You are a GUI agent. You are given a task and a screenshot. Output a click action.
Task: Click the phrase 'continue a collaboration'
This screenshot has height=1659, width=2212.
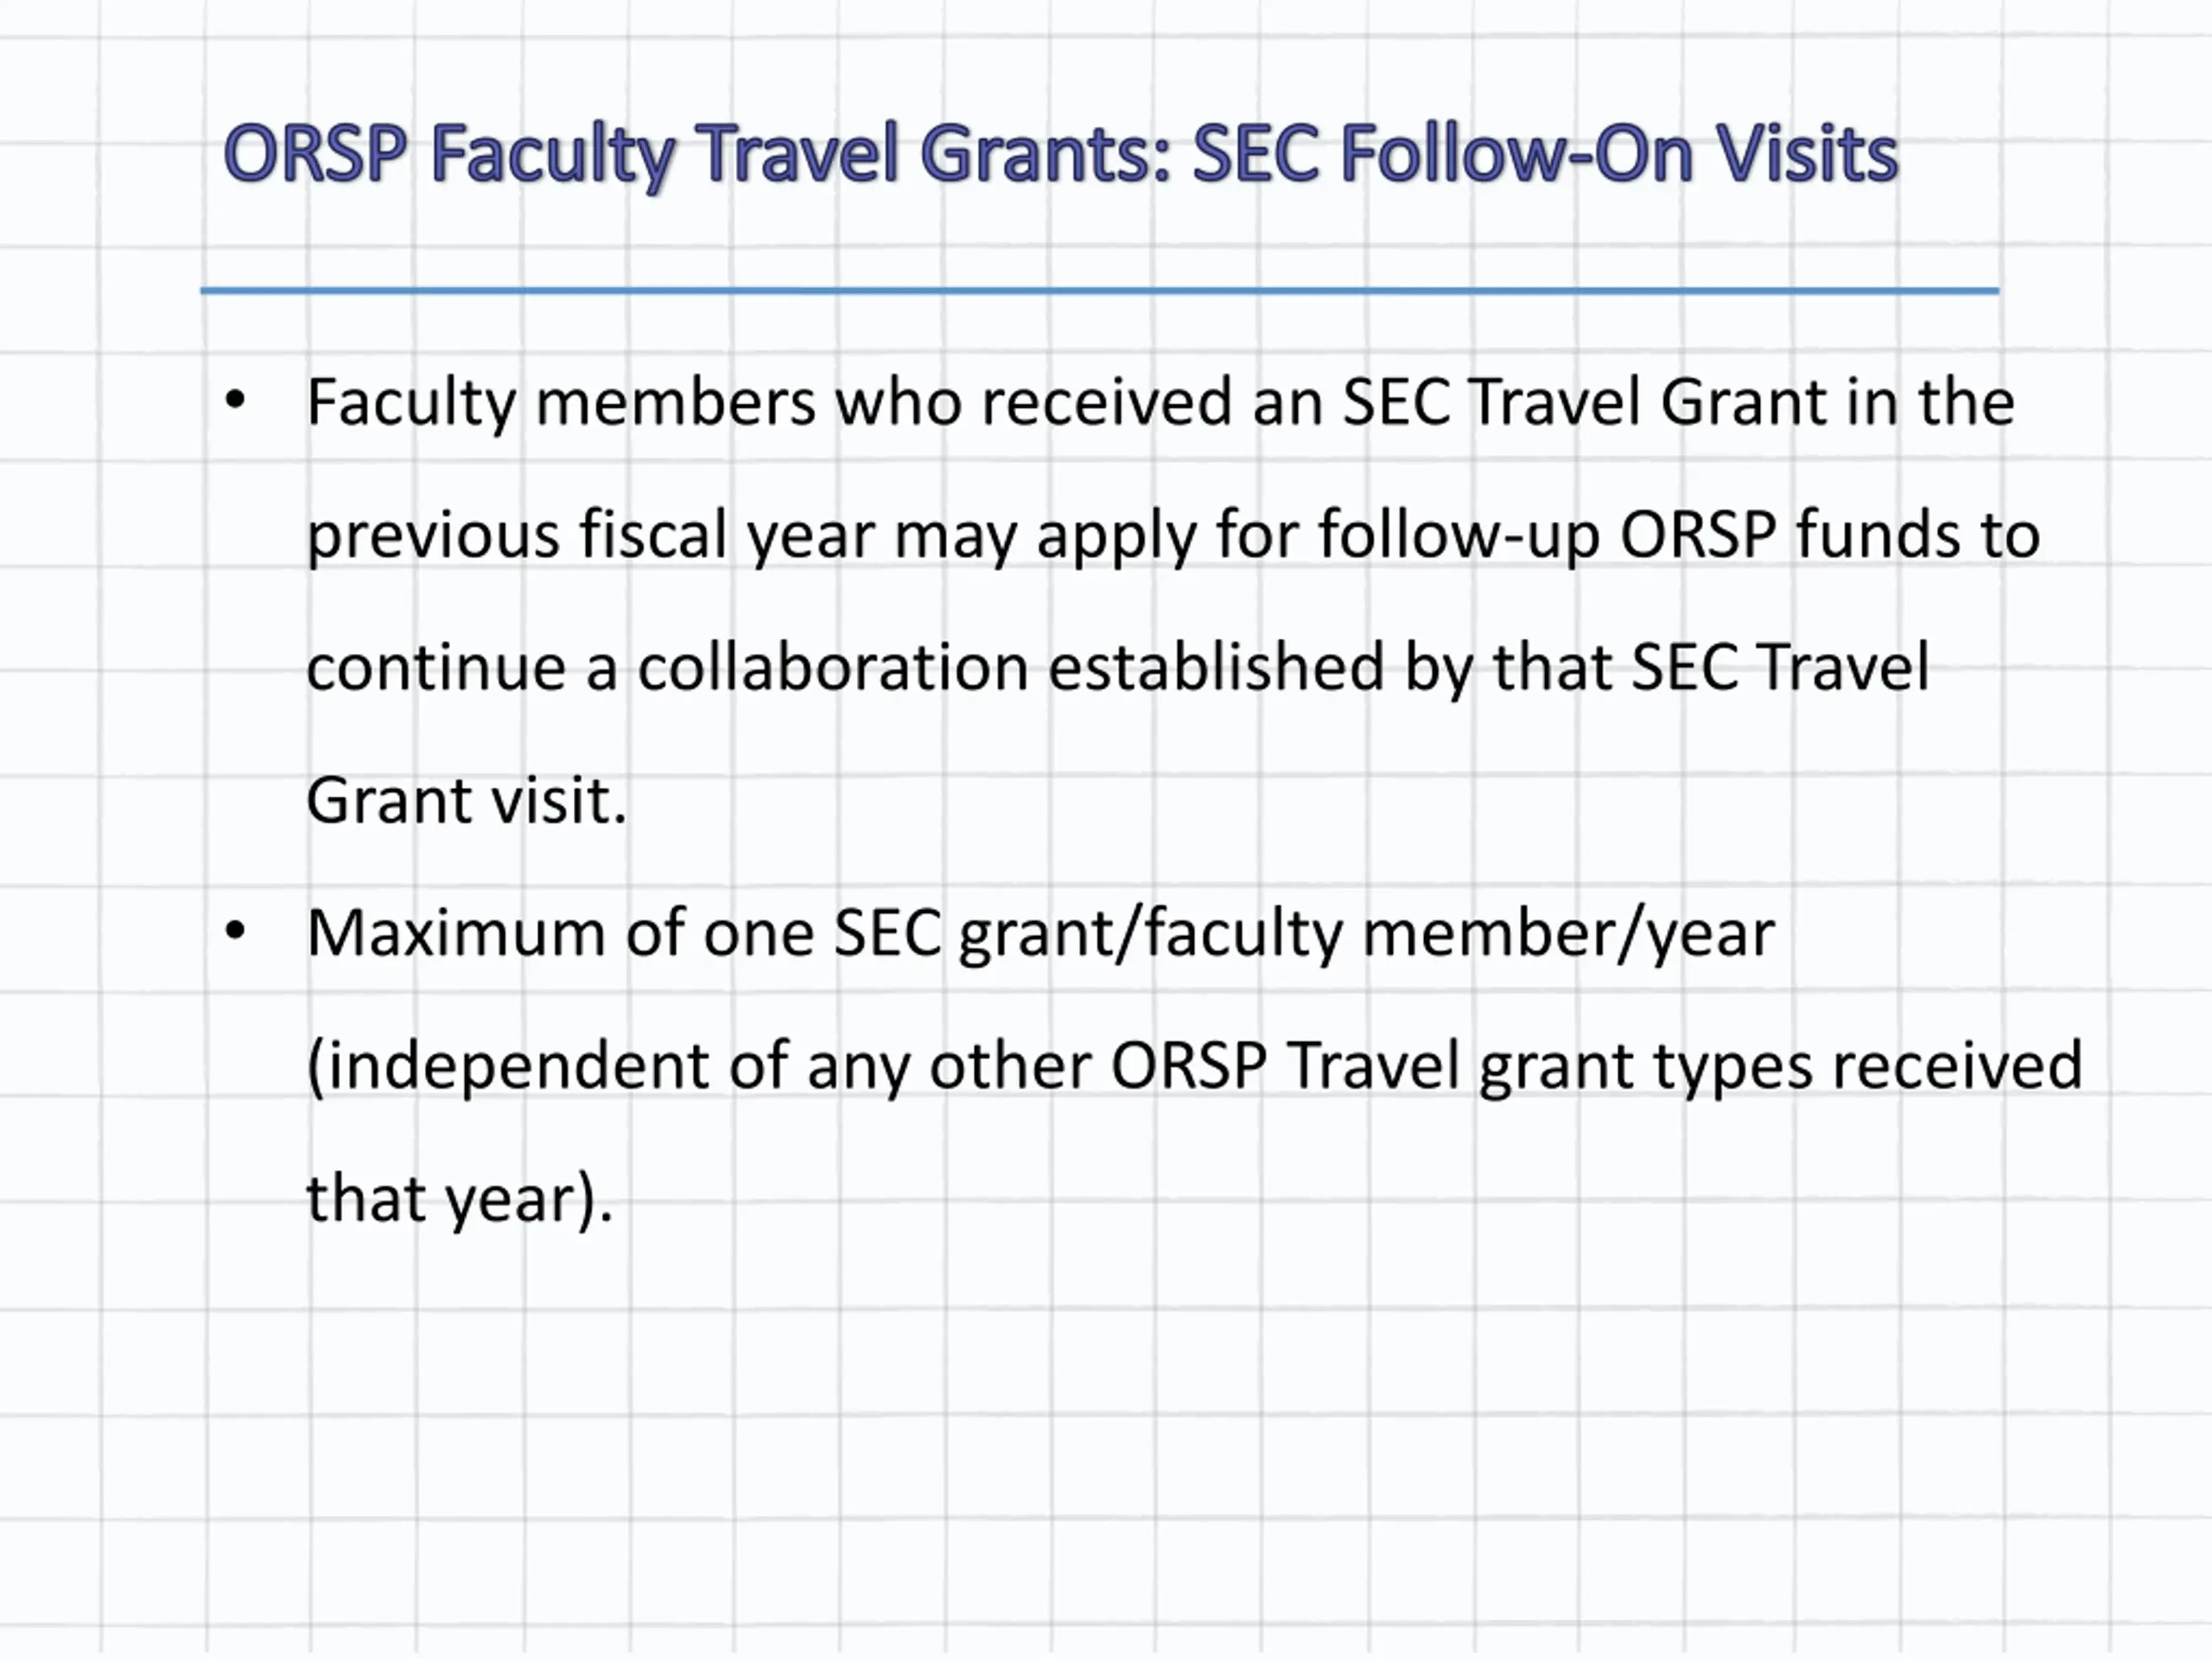[x=667, y=668]
